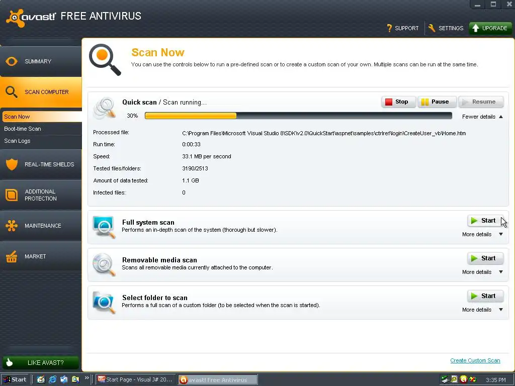Click the speed value 33.1 MB per second
Screen dimensions: 515x386
[x=207, y=157]
